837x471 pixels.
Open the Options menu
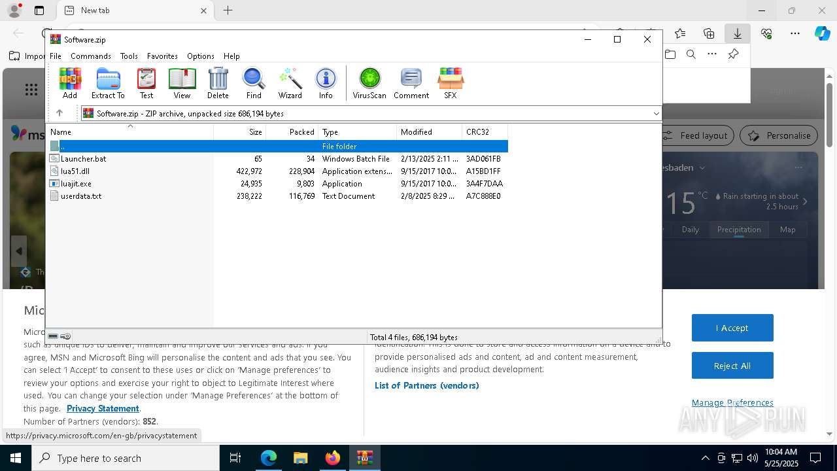tap(200, 56)
